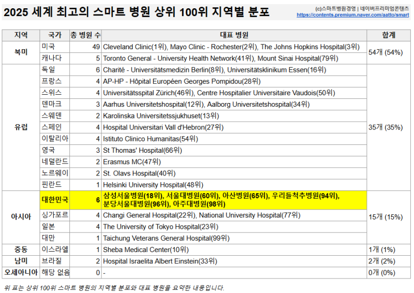Click the '네덜란드' country cell
This screenshot has height=293, width=414.
pyautogui.click(x=55, y=162)
